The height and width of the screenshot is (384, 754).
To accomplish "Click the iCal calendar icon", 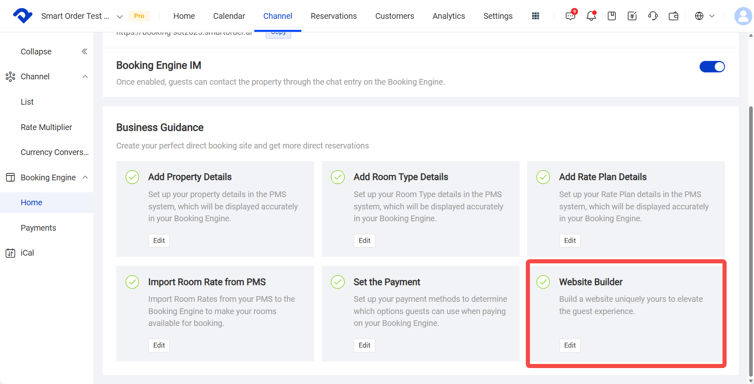I will coord(10,253).
